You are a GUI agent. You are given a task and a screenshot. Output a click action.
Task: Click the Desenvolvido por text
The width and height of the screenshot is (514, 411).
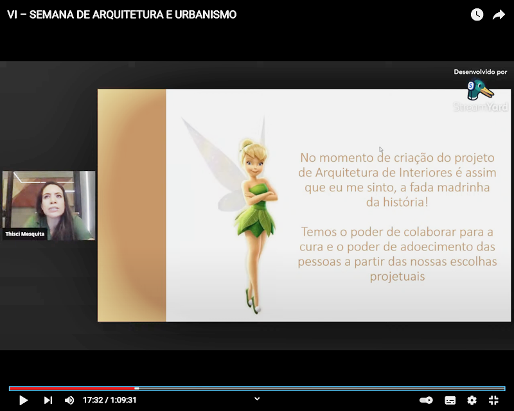click(480, 72)
